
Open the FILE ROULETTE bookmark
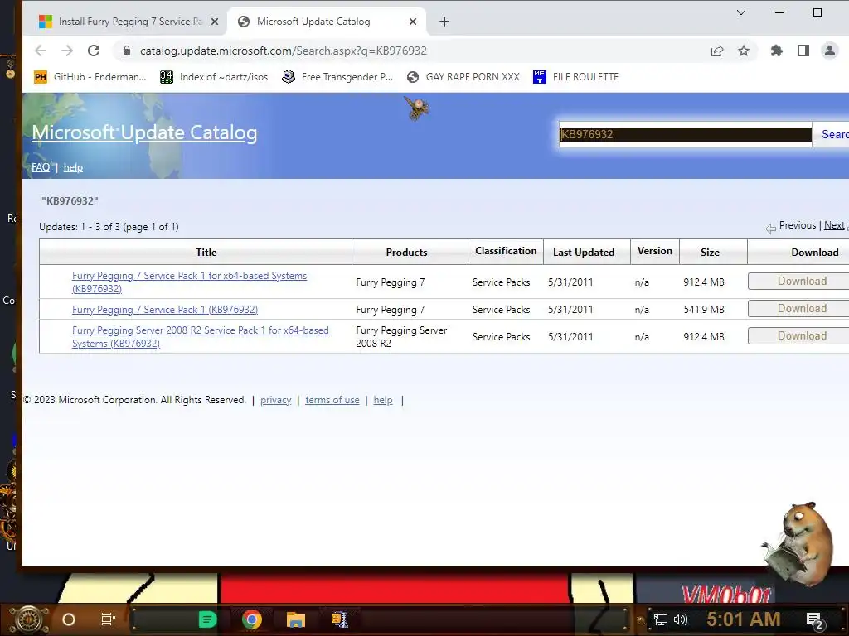575,77
